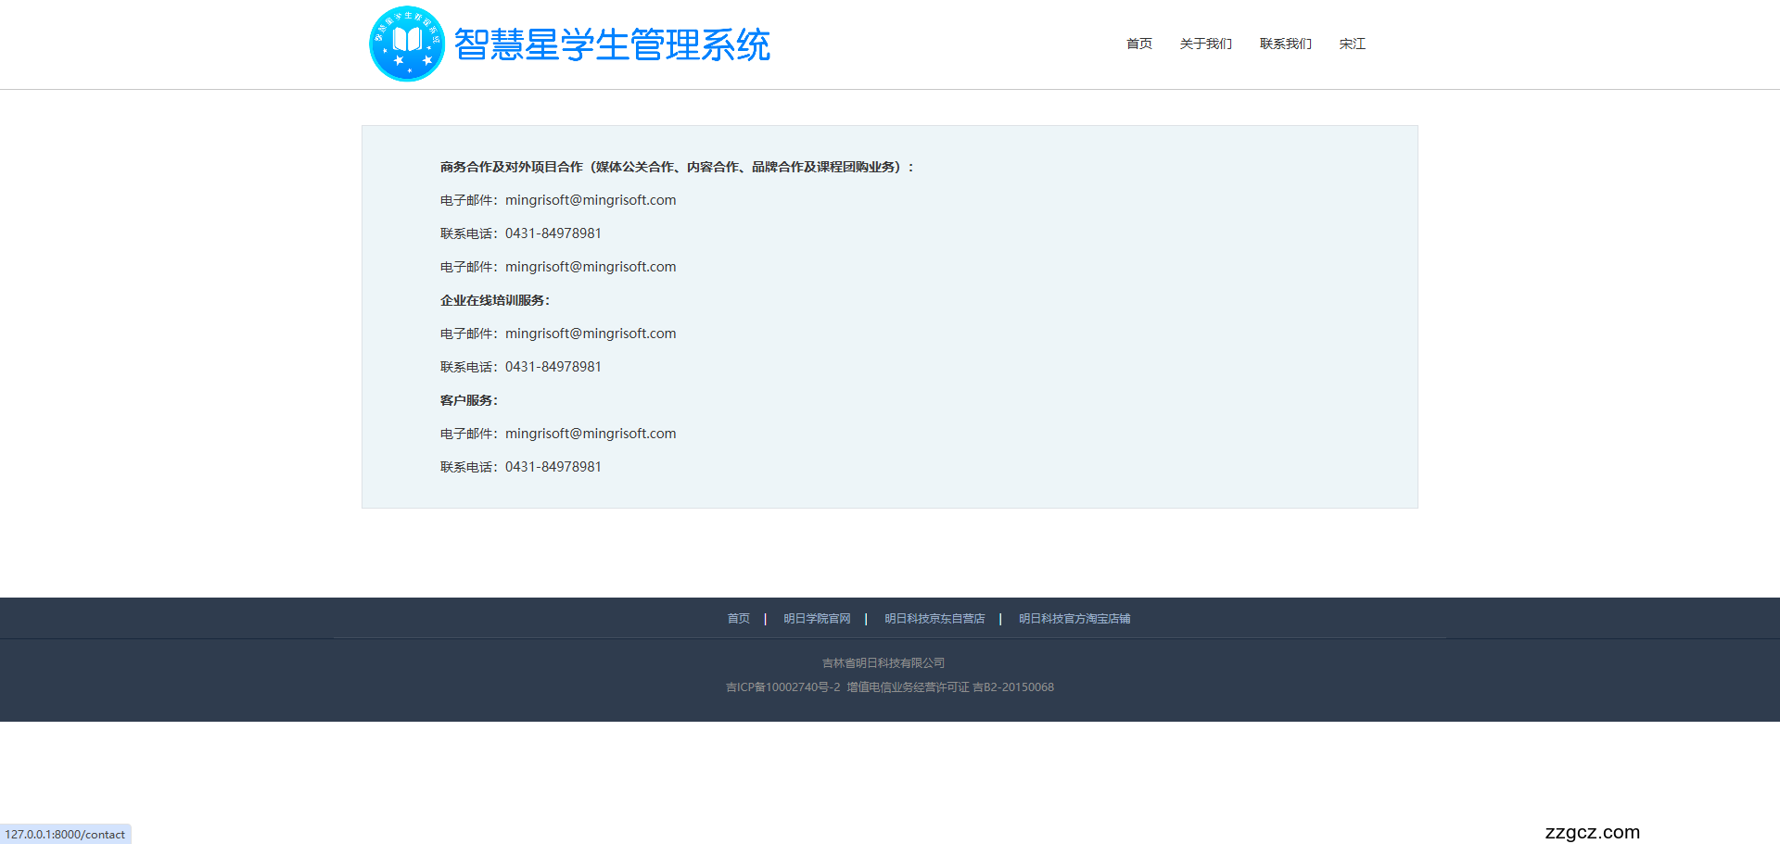Open 明日科技京东自营店 footer link
This screenshot has height=844, width=1780.
point(934,618)
